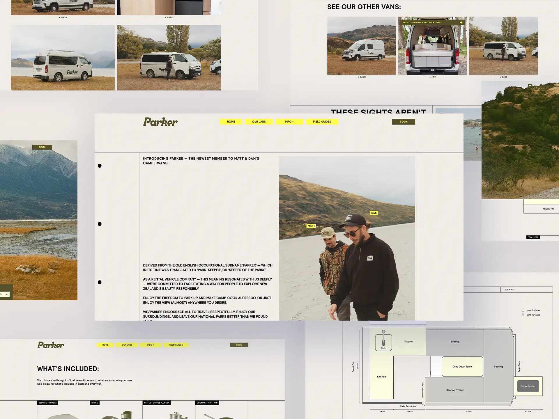Click the COOKING – POT + PAN label
This screenshot has height=419, width=559.
coord(207,403)
